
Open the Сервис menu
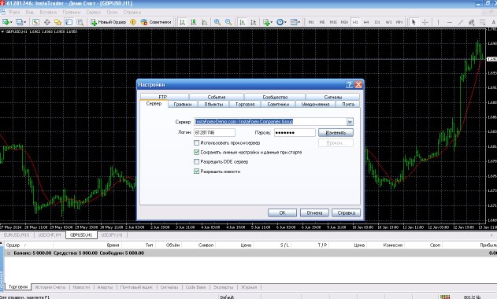[x=94, y=12]
